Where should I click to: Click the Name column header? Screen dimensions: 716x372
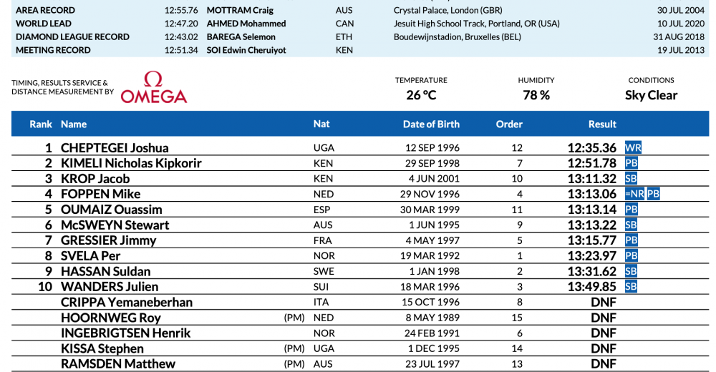[74, 124]
